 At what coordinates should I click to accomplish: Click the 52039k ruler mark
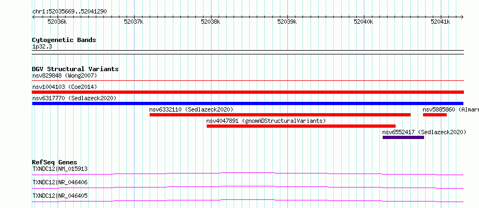tap(287, 22)
